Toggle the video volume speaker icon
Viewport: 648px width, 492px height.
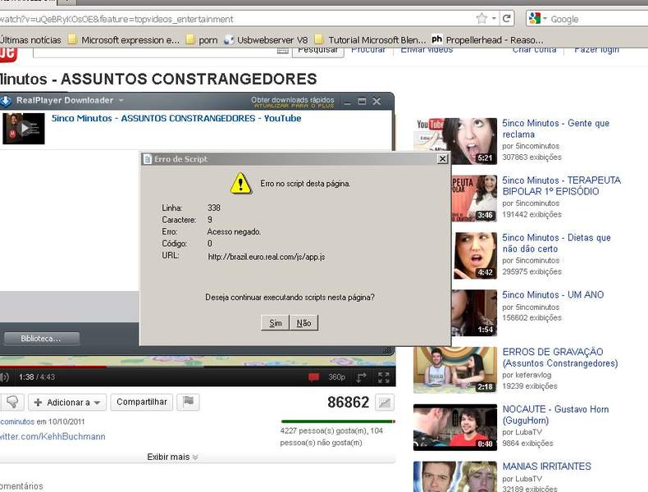4,376
